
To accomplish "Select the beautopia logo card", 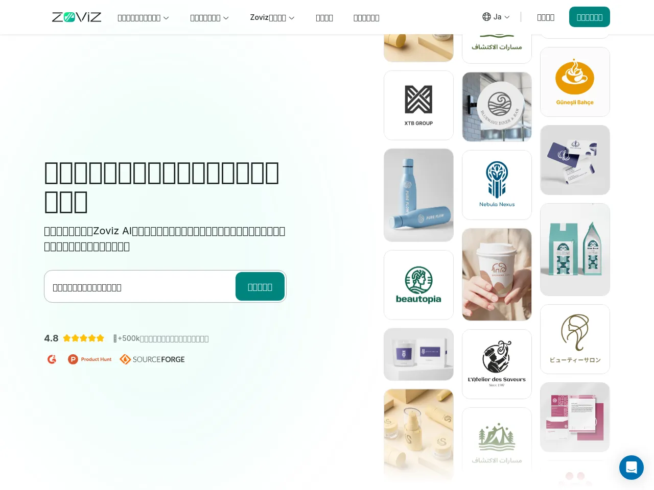I will [418, 285].
